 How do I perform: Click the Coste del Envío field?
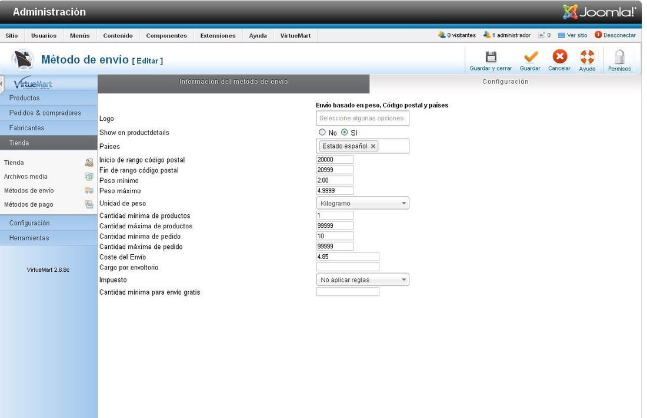348,257
